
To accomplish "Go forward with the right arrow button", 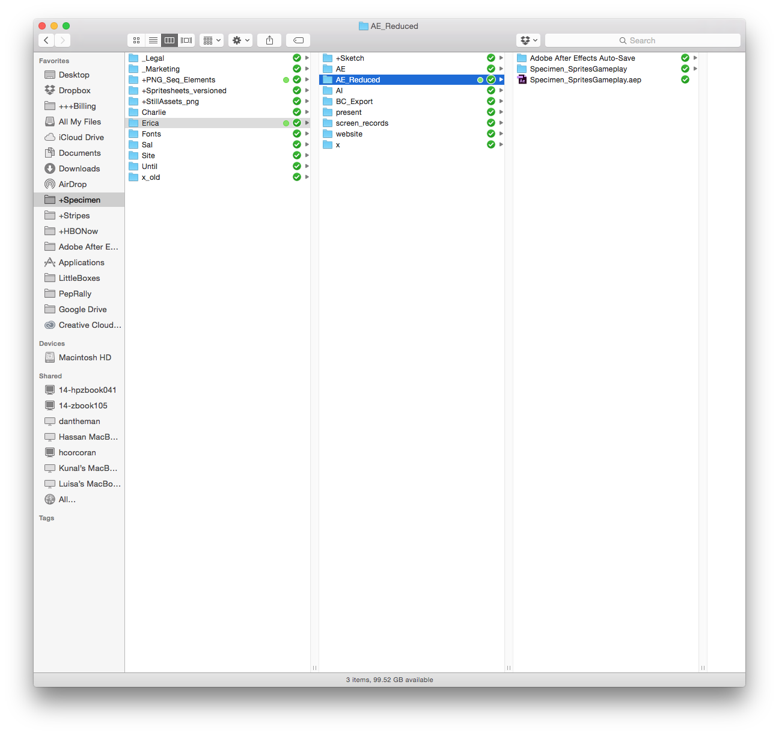I will coord(63,40).
